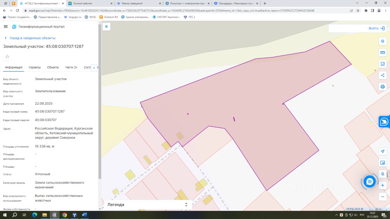Open the hamburger menu of the portal
The width and height of the screenshot is (390, 219).
click(5, 26)
